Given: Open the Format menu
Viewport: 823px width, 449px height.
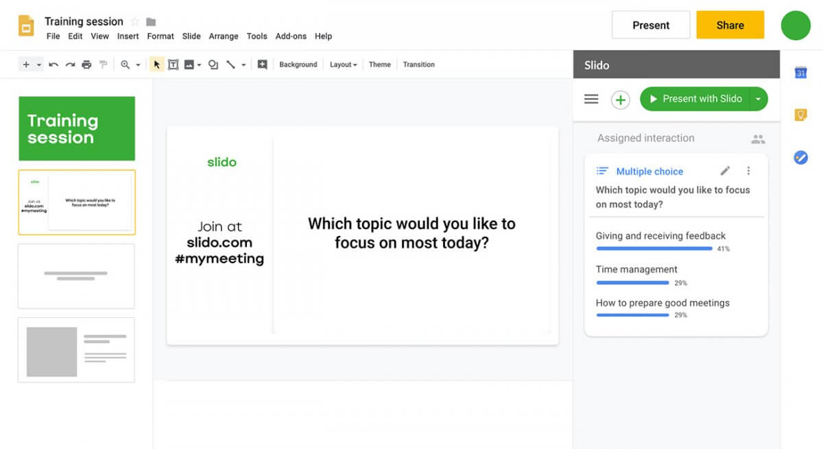Looking at the screenshot, I should pos(160,36).
